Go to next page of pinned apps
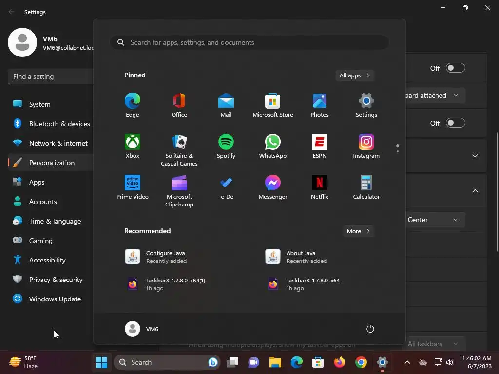Image resolution: width=499 pixels, height=374 pixels. [398, 151]
